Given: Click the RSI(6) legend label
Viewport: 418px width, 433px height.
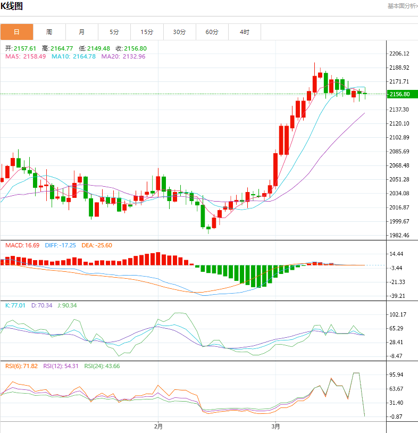Looking at the screenshot, I should pyautogui.click(x=22, y=365).
